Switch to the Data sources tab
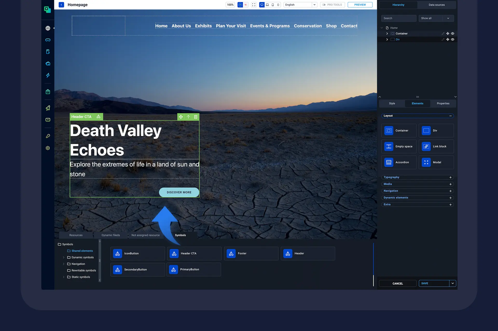This screenshot has width=498, height=331. [437, 5]
